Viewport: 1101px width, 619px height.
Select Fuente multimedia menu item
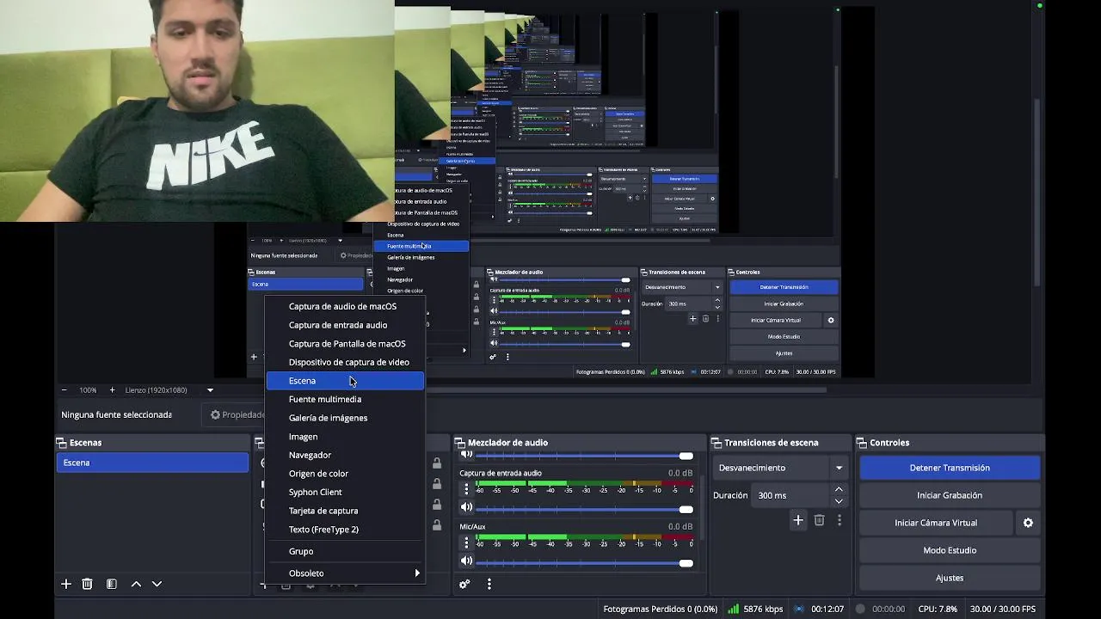345,399
